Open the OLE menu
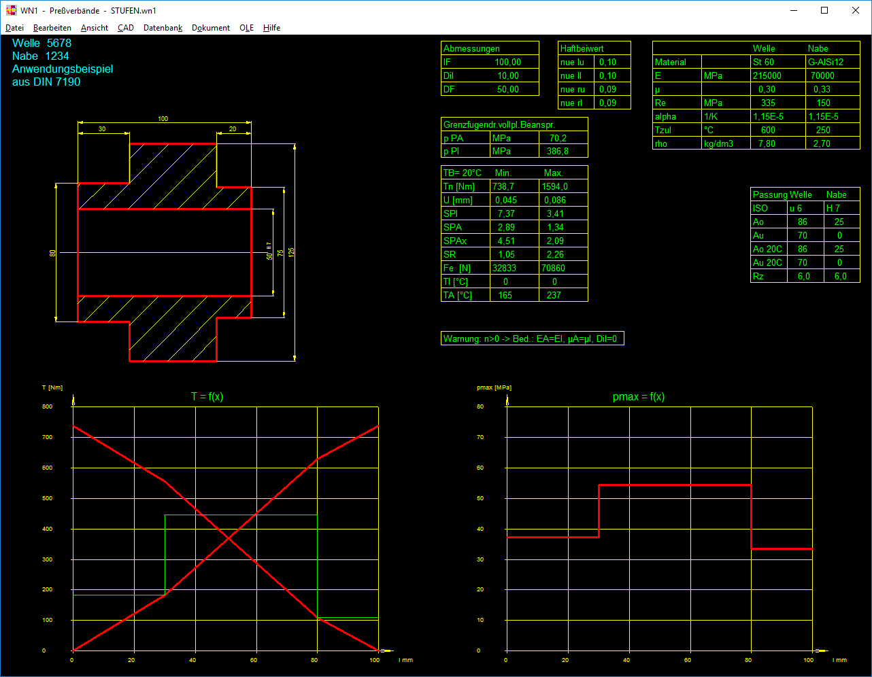Screen dimensions: 872x677 247,28
